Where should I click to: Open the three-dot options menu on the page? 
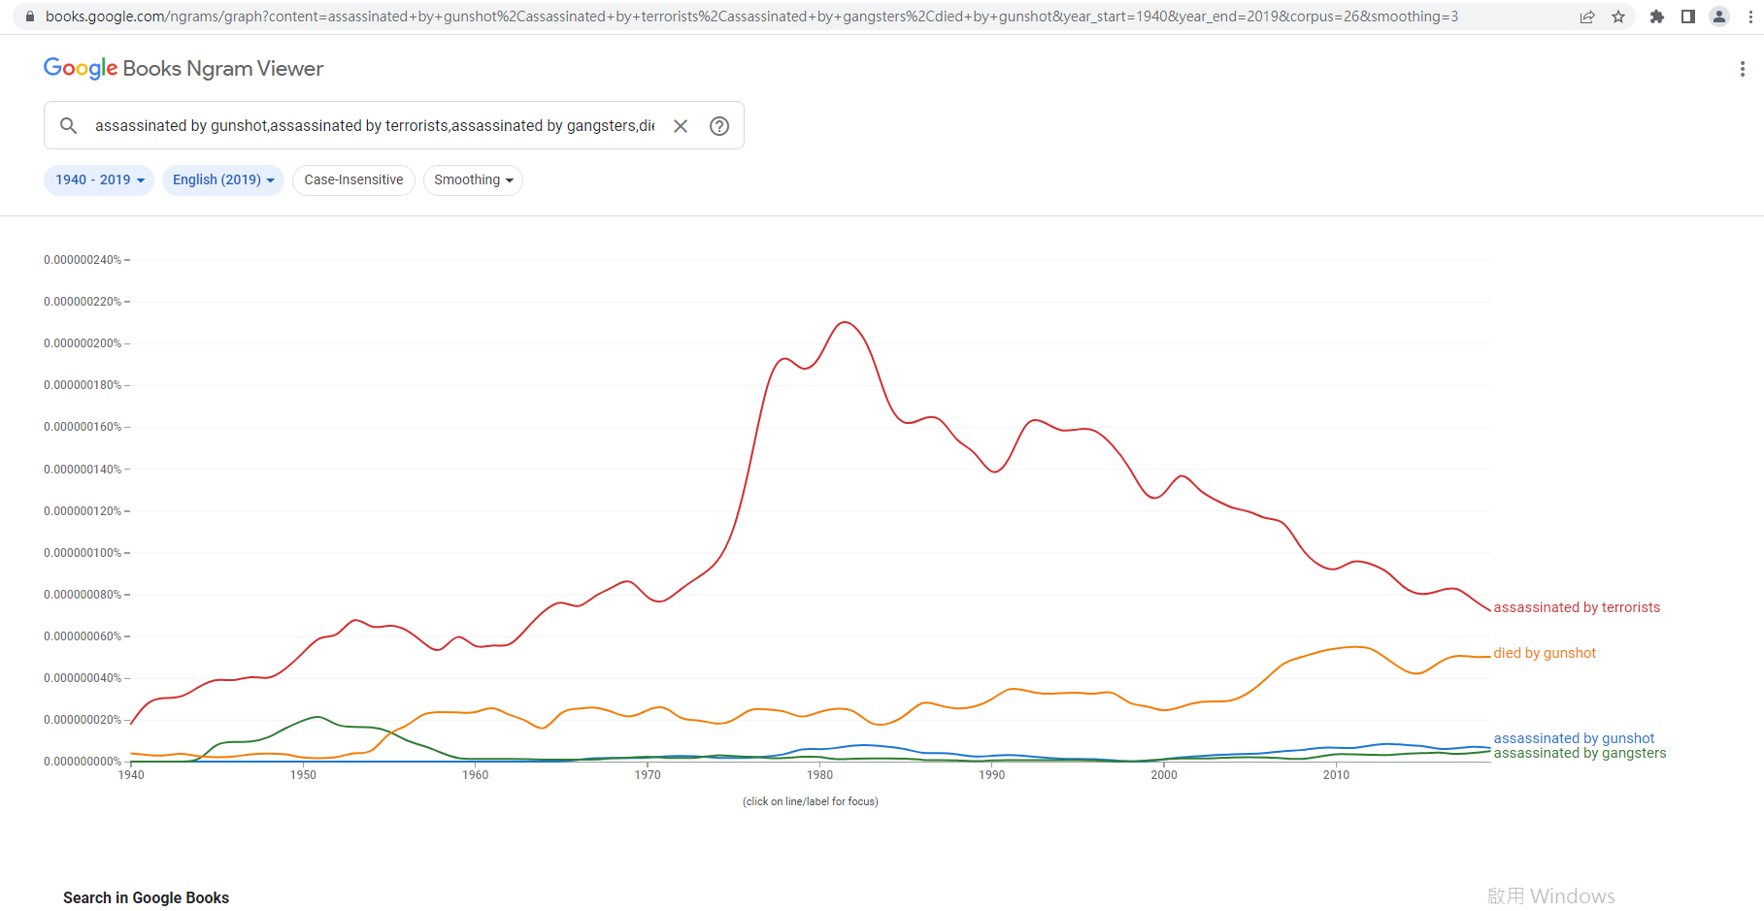pyautogui.click(x=1743, y=69)
